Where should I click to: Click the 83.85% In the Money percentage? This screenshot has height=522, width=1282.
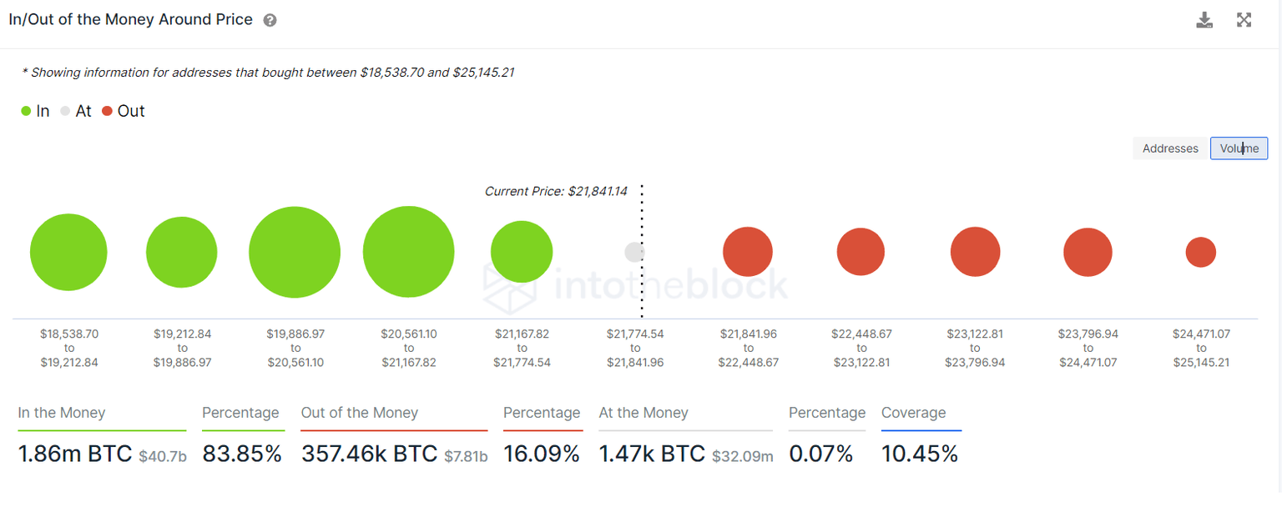click(242, 454)
